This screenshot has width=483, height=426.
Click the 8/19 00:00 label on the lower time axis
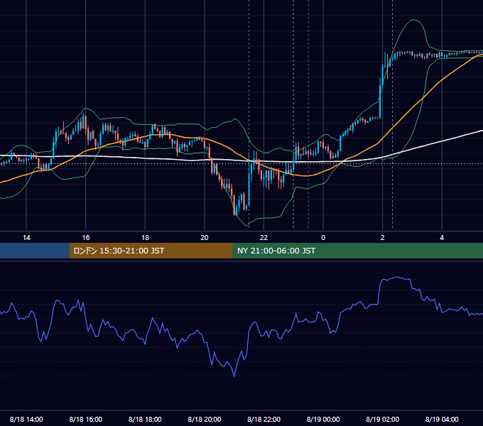coord(323,419)
